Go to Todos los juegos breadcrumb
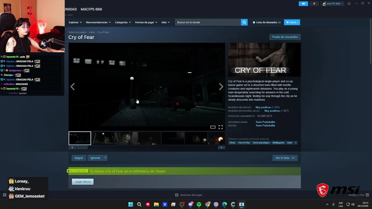The image size is (372, 209). [x=77, y=32]
